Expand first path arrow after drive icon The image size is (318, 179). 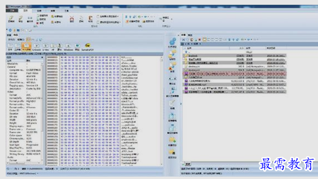click(185, 44)
